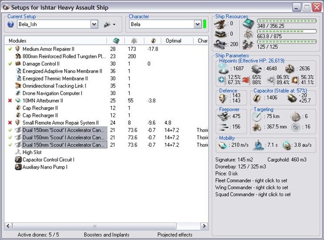Click the 10MN Afterburner II module icon

18,101
